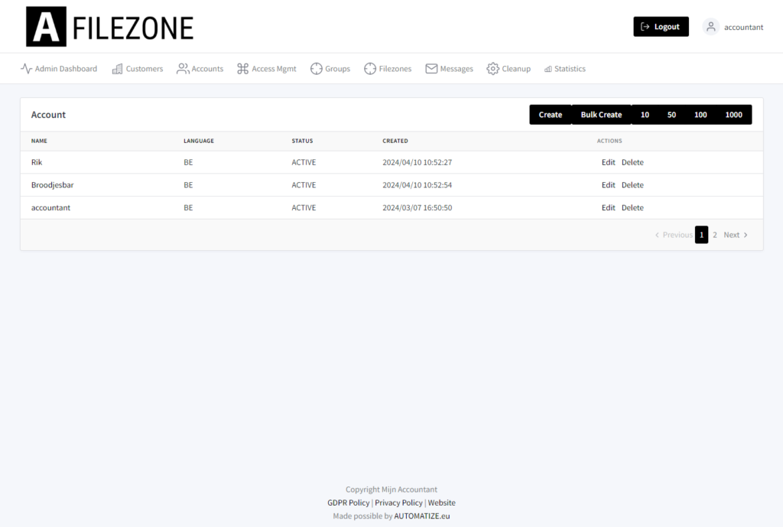Click the CREATED column header
The image size is (783, 527).
[x=395, y=141]
